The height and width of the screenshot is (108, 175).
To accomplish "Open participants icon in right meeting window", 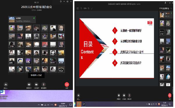I will coord(78,95).
